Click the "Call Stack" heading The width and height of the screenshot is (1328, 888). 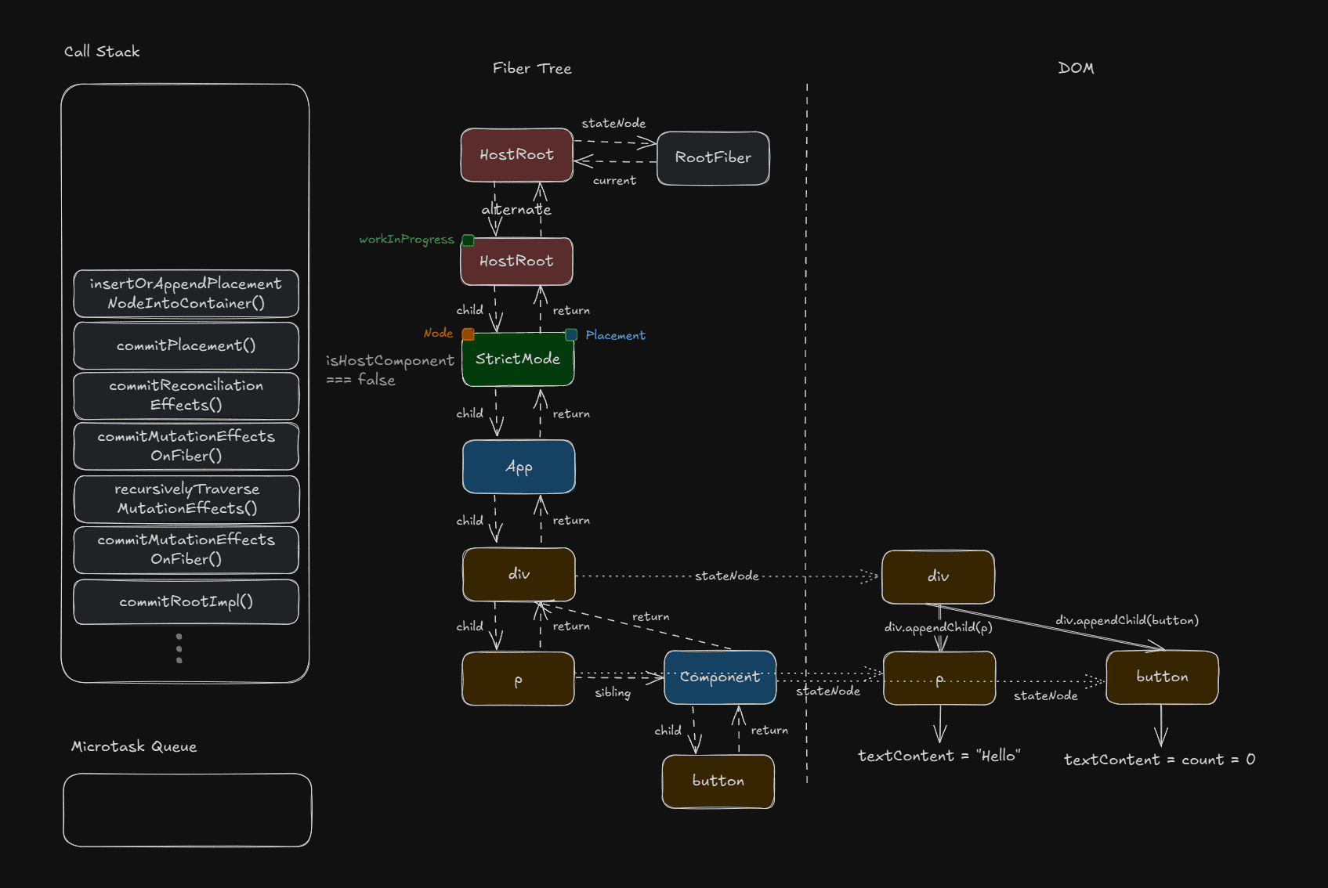pos(102,52)
